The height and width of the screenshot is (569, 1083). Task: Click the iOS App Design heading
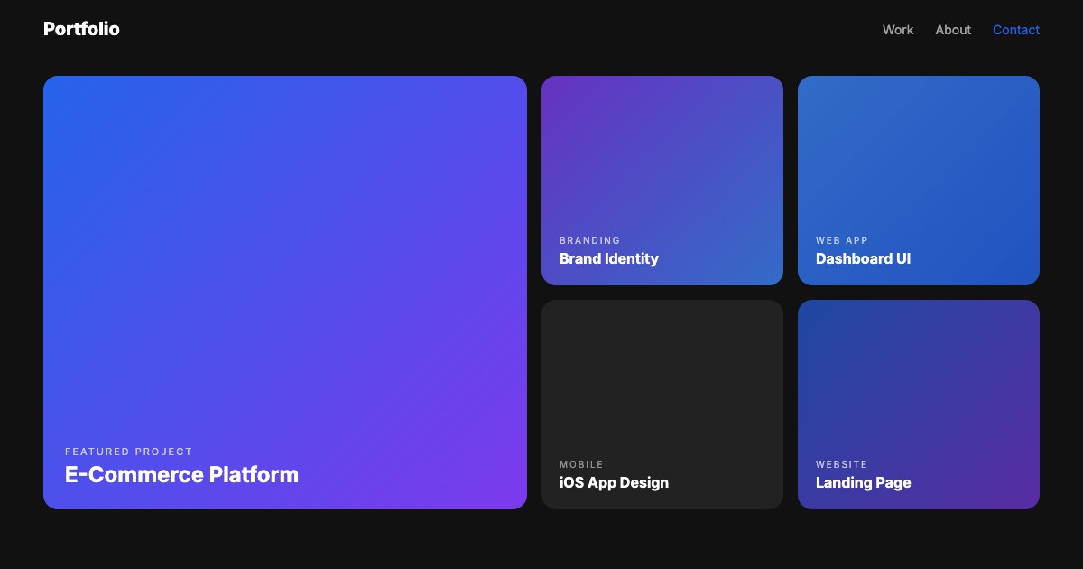pyautogui.click(x=614, y=483)
